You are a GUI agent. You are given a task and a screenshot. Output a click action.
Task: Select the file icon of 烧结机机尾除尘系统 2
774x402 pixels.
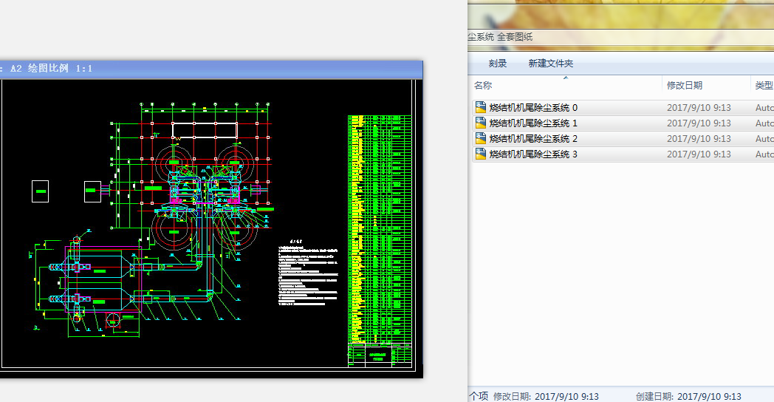point(480,138)
